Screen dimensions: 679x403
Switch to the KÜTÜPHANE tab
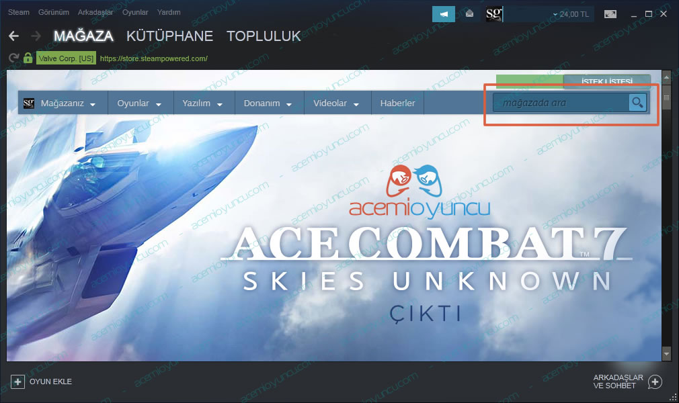point(169,36)
